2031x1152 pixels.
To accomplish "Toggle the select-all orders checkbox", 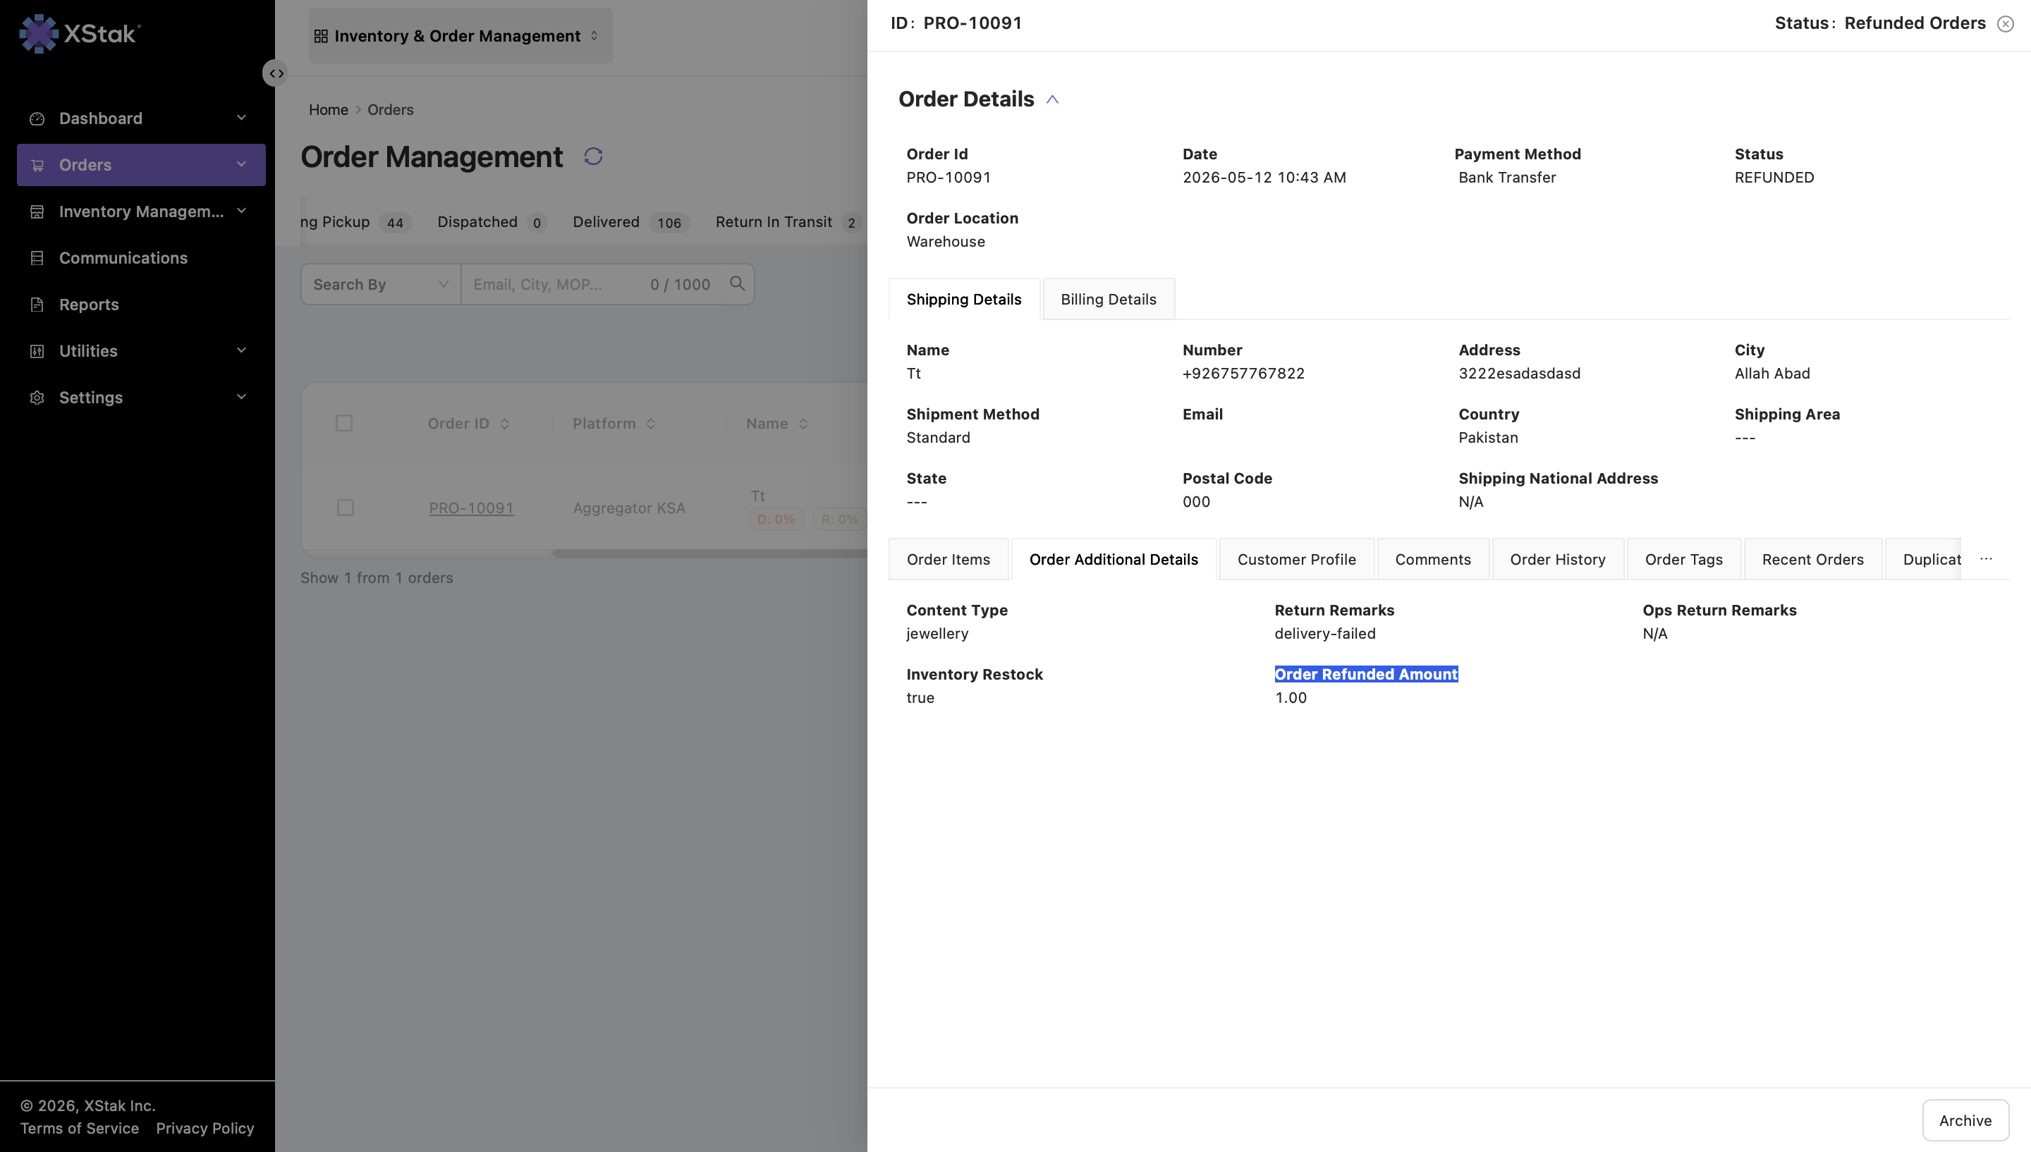I will (344, 423).
